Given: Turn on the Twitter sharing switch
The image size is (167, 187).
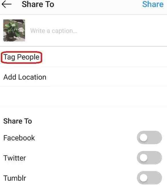Looking at the screenshot, I should coord(149,158).
